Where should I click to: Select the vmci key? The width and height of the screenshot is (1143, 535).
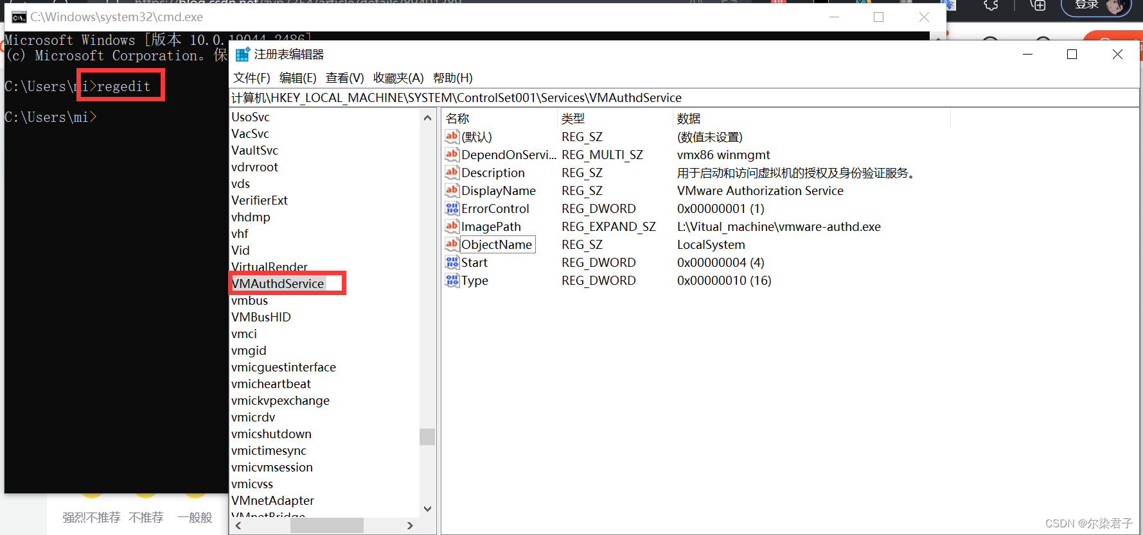[x=244, y=334]
